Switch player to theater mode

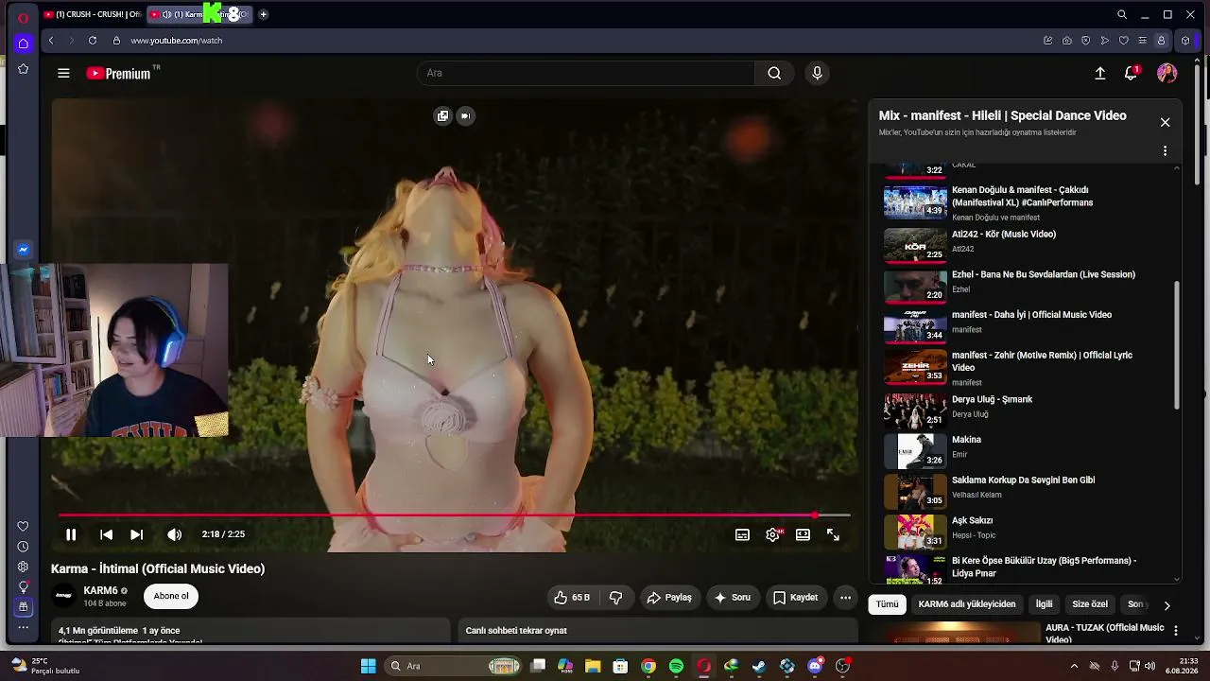click(803, 534)
